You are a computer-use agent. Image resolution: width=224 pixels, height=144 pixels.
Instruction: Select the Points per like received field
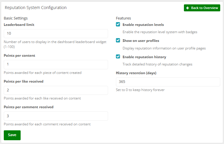coord(56,90)
